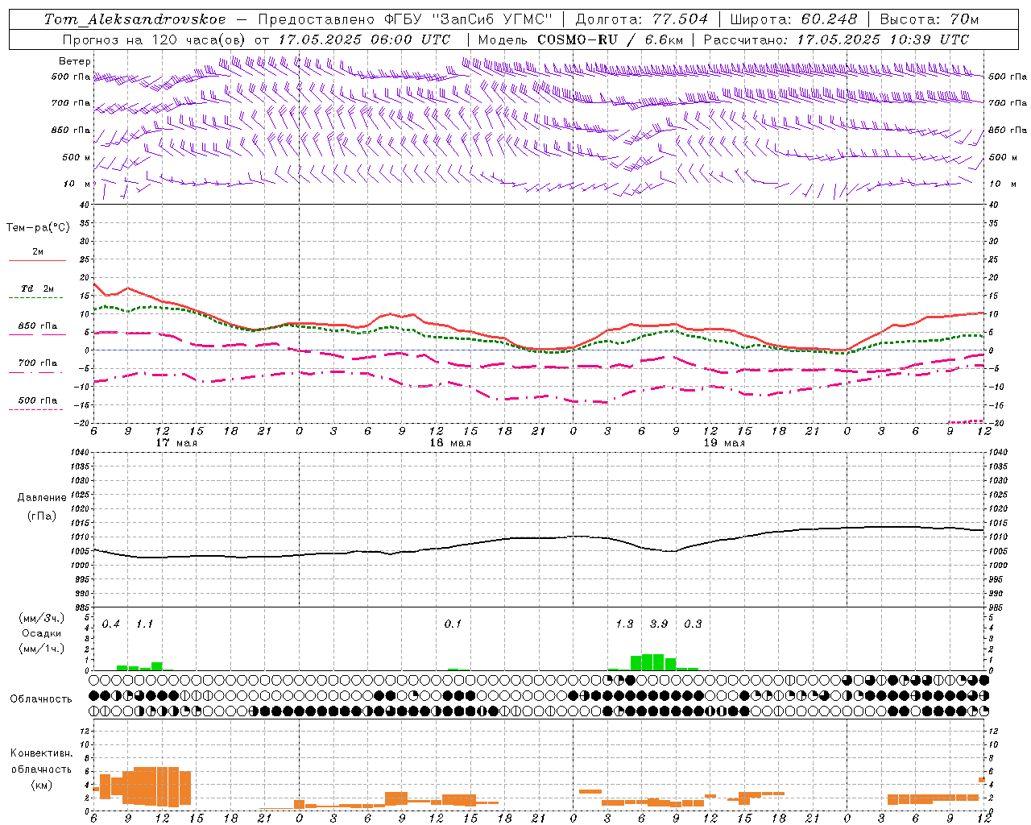The image size is (1031, 825).
Task: Click the "Осадки" precipitation label
Action: click(x=41, y=633)
